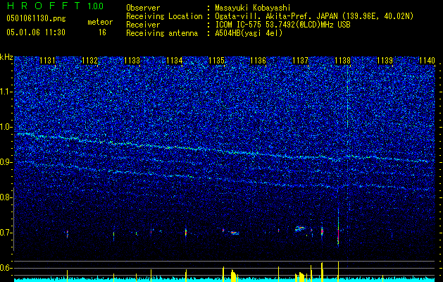Click the 1137 time axis marker
Screen dimensions: 443x282
[x=300, y=61]
